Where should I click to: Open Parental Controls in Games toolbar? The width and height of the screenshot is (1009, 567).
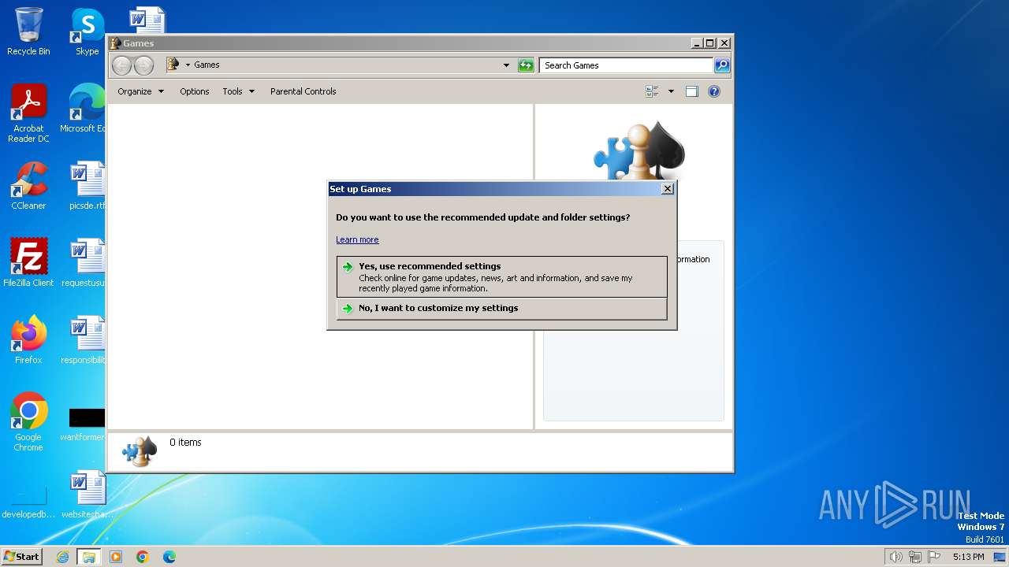tap(303, 91)
